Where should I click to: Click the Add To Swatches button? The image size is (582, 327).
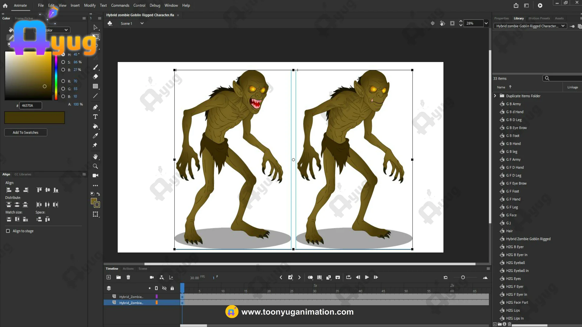(25, 132)
